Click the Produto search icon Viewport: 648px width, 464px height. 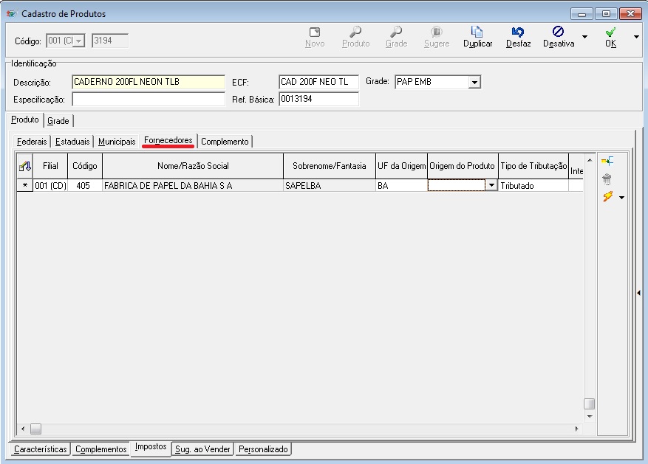[355, 32]
